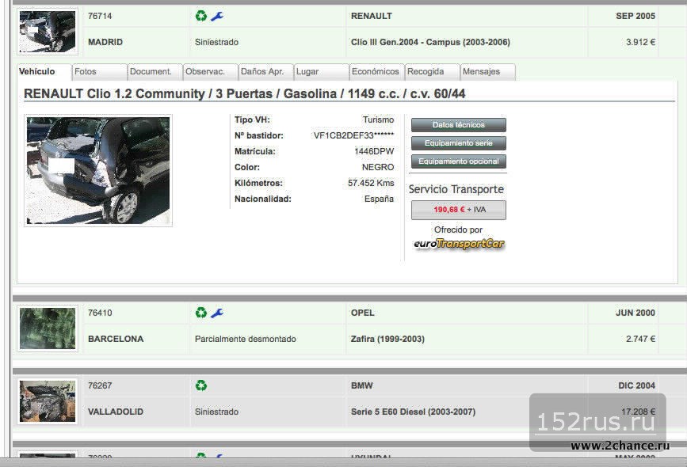Click the Siniestrado status in the Madrid row

(216, 42)
